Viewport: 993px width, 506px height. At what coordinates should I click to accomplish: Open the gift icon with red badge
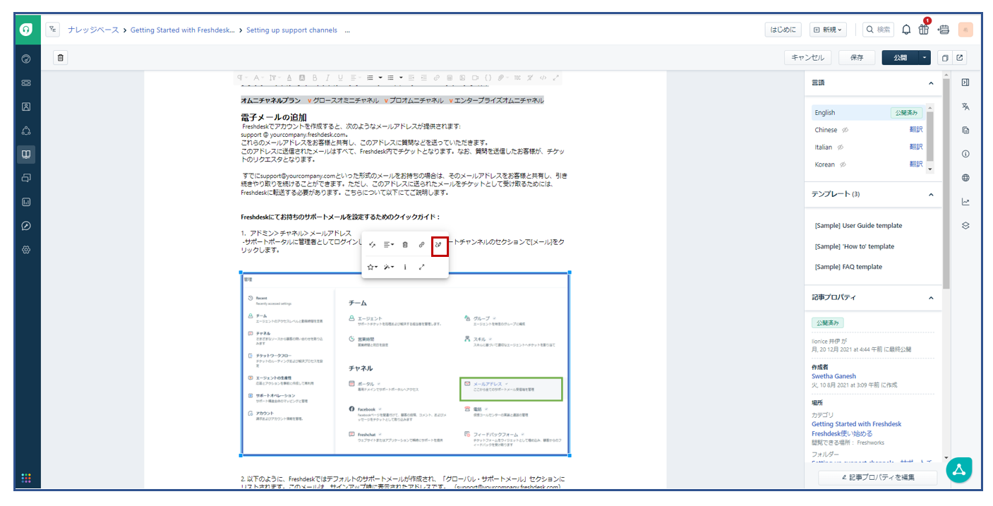924,29
